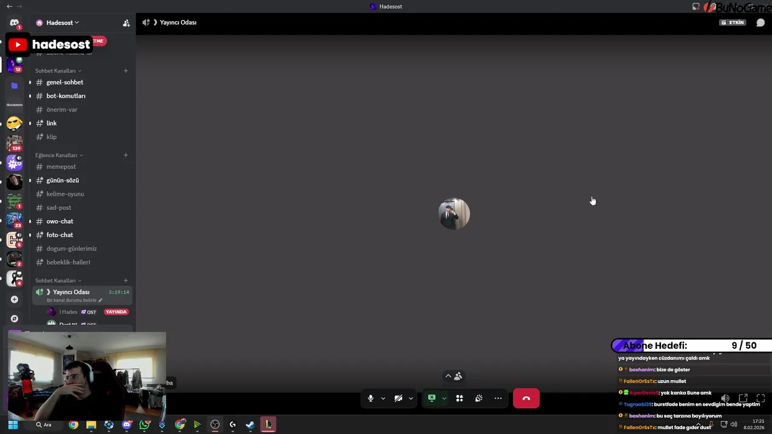Open more call options ellipsis
The width and height of the screenshot is (772, 434).
coord(498,398)
